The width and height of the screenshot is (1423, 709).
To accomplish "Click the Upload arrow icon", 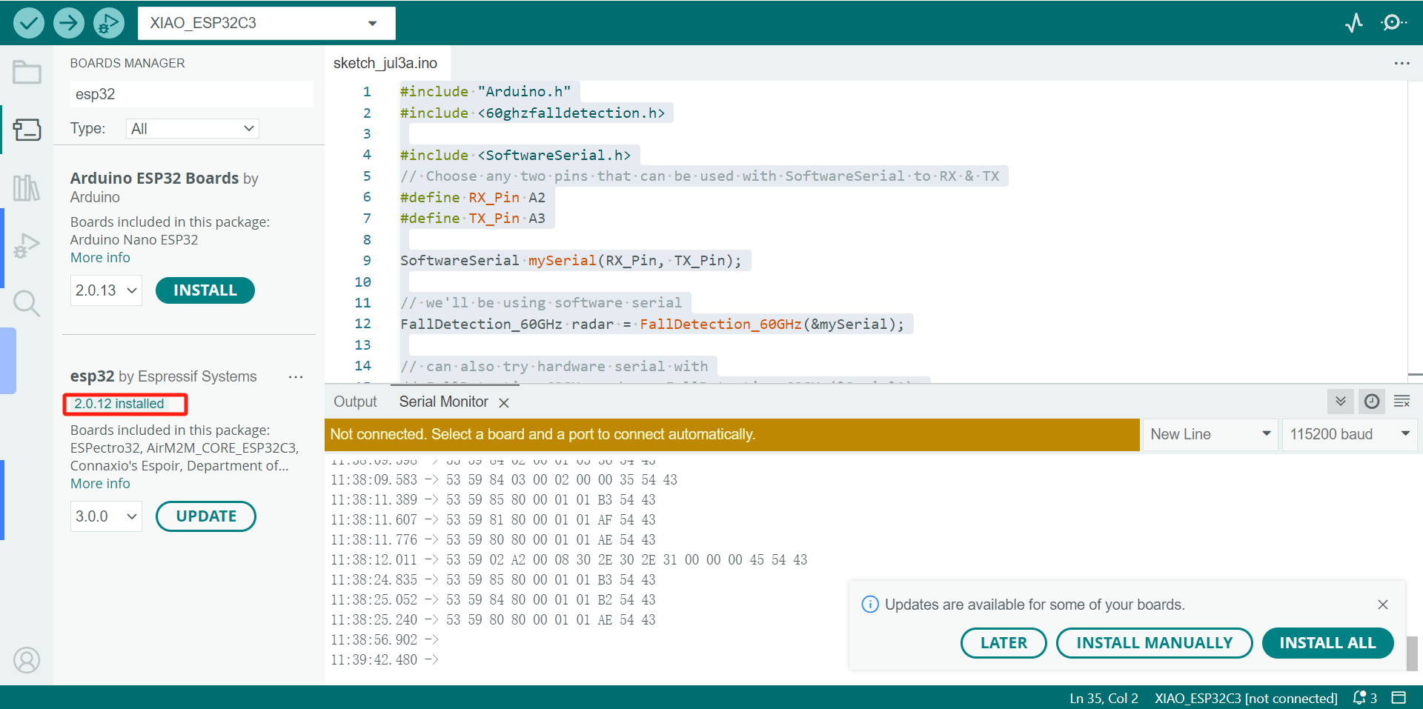I will click(69, 23).
